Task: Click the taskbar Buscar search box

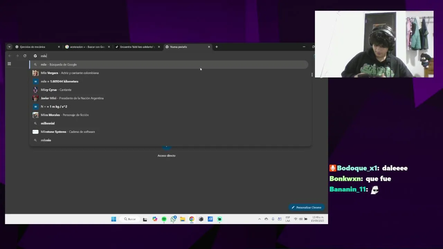Action: point(130,219)
